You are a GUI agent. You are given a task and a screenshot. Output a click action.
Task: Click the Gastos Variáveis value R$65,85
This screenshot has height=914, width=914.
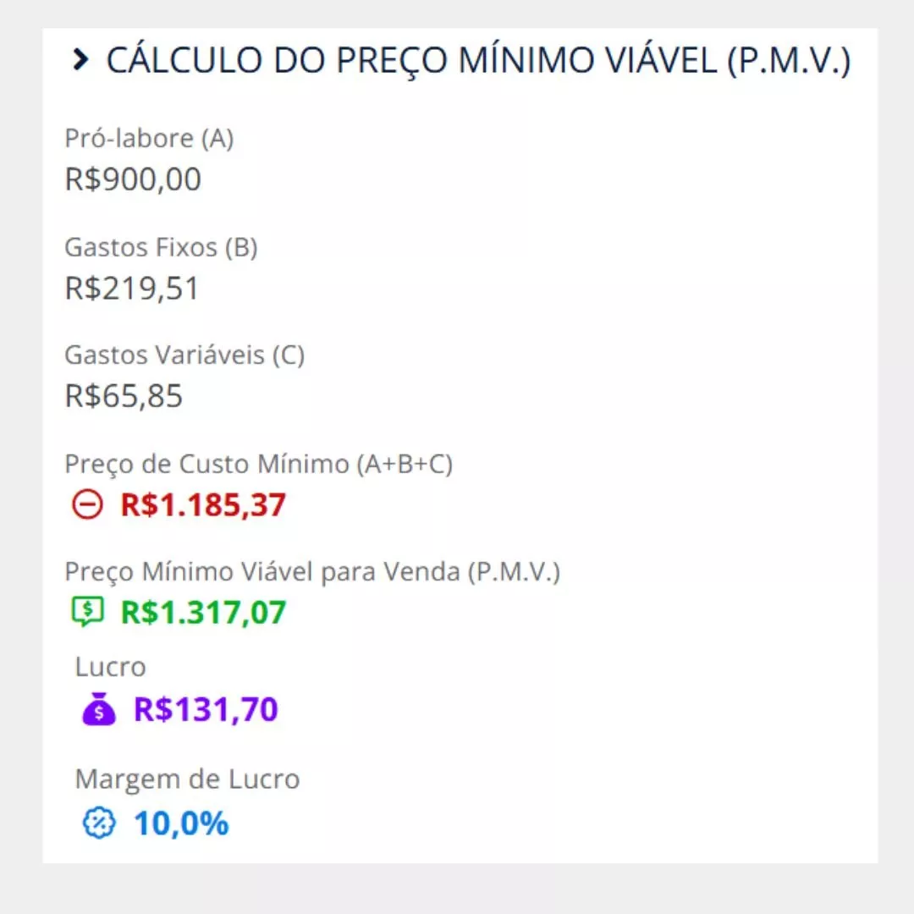point(124,395)
